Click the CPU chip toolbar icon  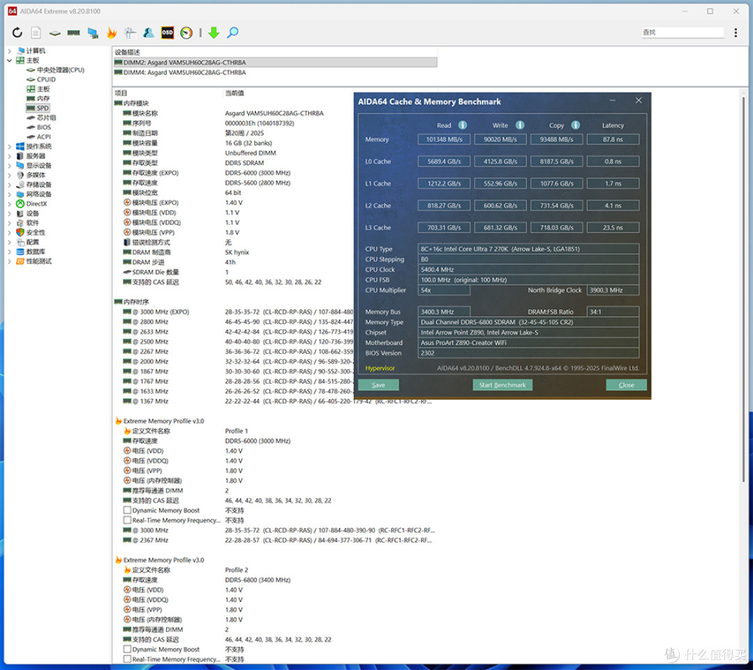[x=55, y=33]
